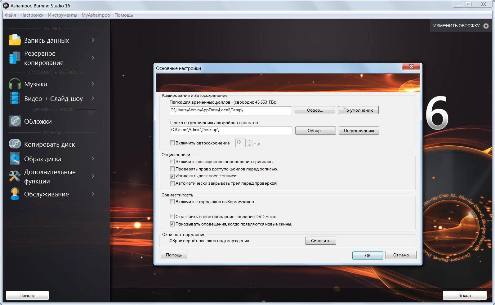
Task: Click По-умолчанию for project files folder
Action: coord(359,131)
